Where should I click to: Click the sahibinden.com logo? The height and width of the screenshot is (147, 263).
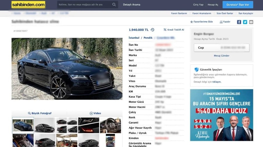pos(28,5)
